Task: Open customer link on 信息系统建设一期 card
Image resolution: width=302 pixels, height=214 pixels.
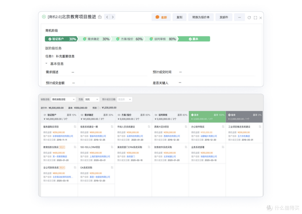Action: point(98,136)
